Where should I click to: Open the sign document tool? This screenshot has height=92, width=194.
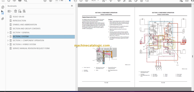[x=130, y=1]
